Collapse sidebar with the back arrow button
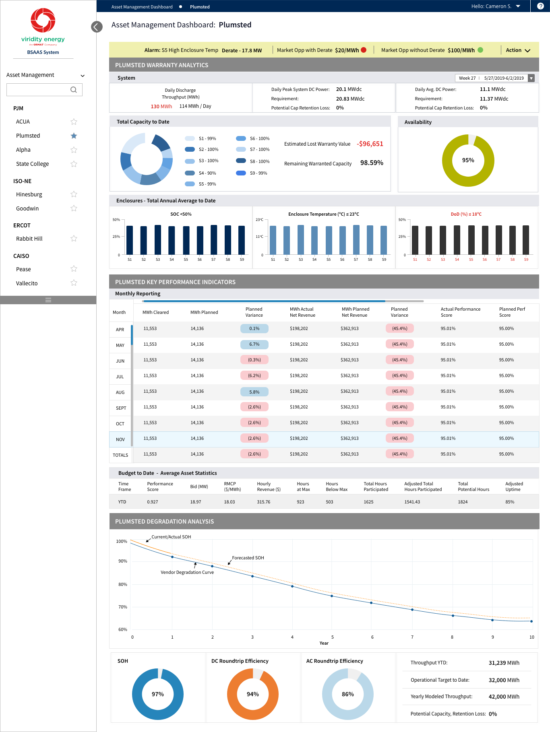550x732 pixels. click(97, 27)
